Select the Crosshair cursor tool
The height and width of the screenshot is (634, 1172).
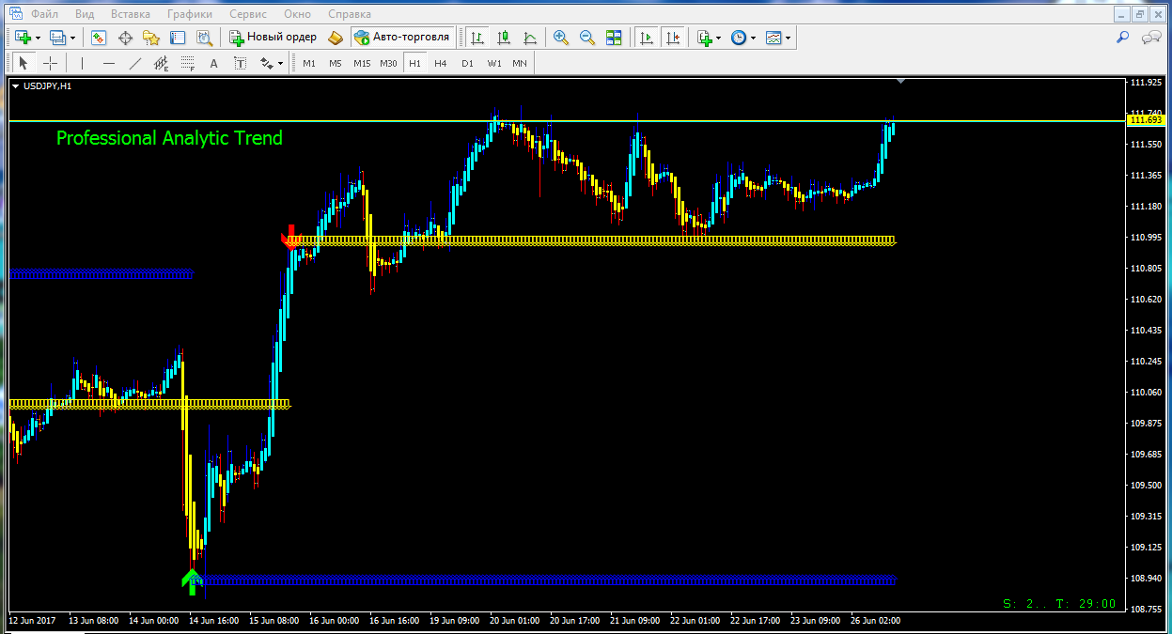(x=50, y=63)
